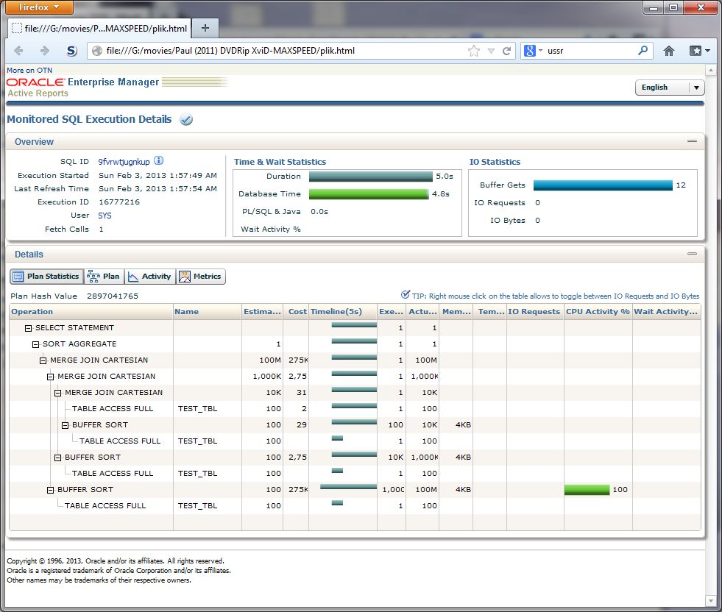The width and height of the screenshot is (722, 612).
Task: Switch to the Activity tab
Action: point(150,277)
